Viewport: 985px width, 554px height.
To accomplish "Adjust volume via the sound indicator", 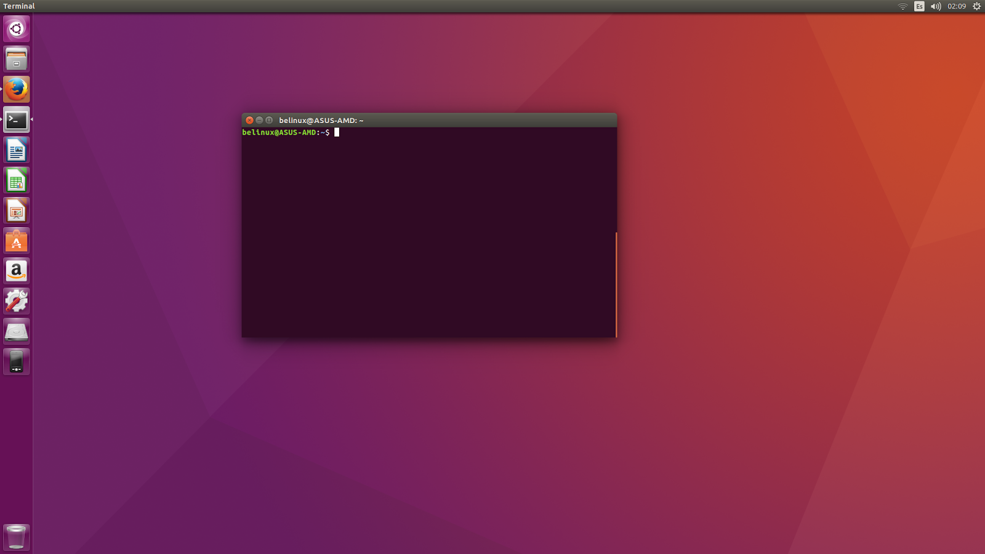I will (x=935, y=6).
